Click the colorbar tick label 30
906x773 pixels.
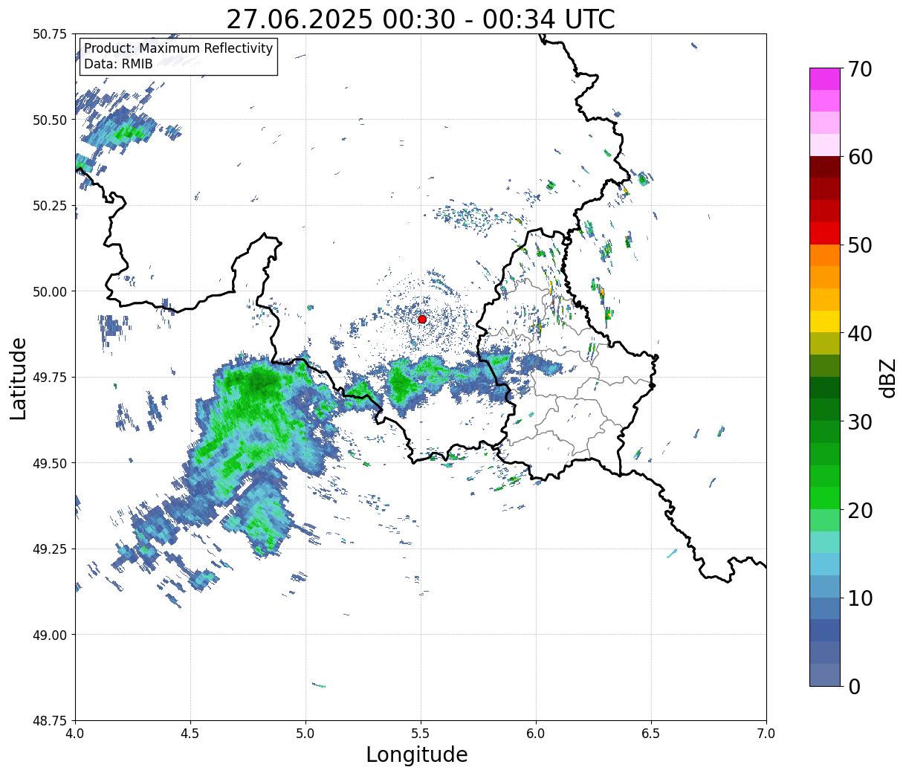[859, 422]
